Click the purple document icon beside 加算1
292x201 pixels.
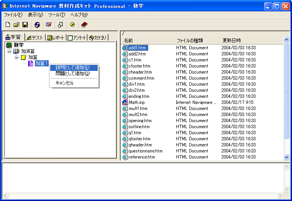tap(31, 63)
